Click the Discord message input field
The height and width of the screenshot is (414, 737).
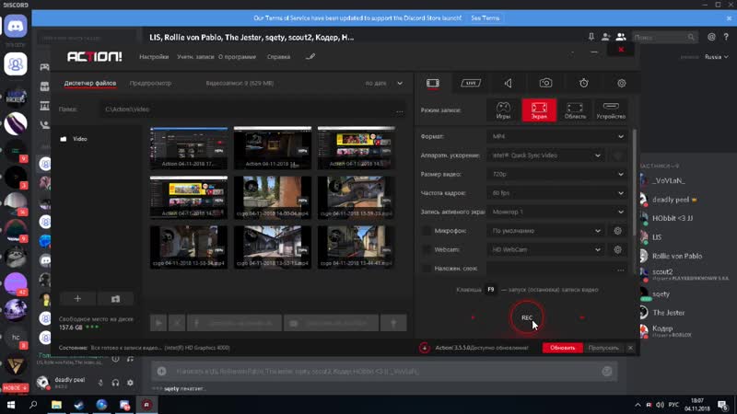coord(384,372)
